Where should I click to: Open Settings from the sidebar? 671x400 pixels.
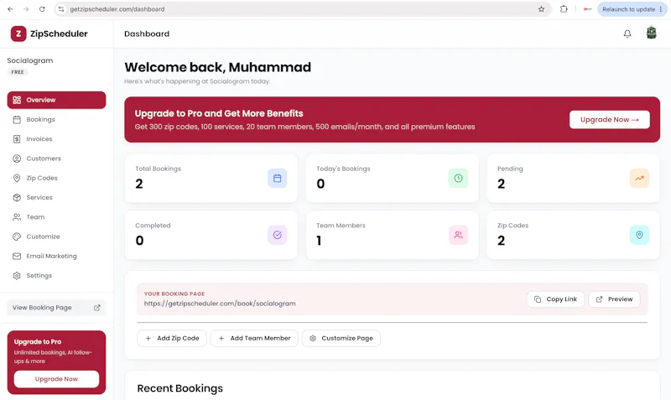tap(56, 276)
